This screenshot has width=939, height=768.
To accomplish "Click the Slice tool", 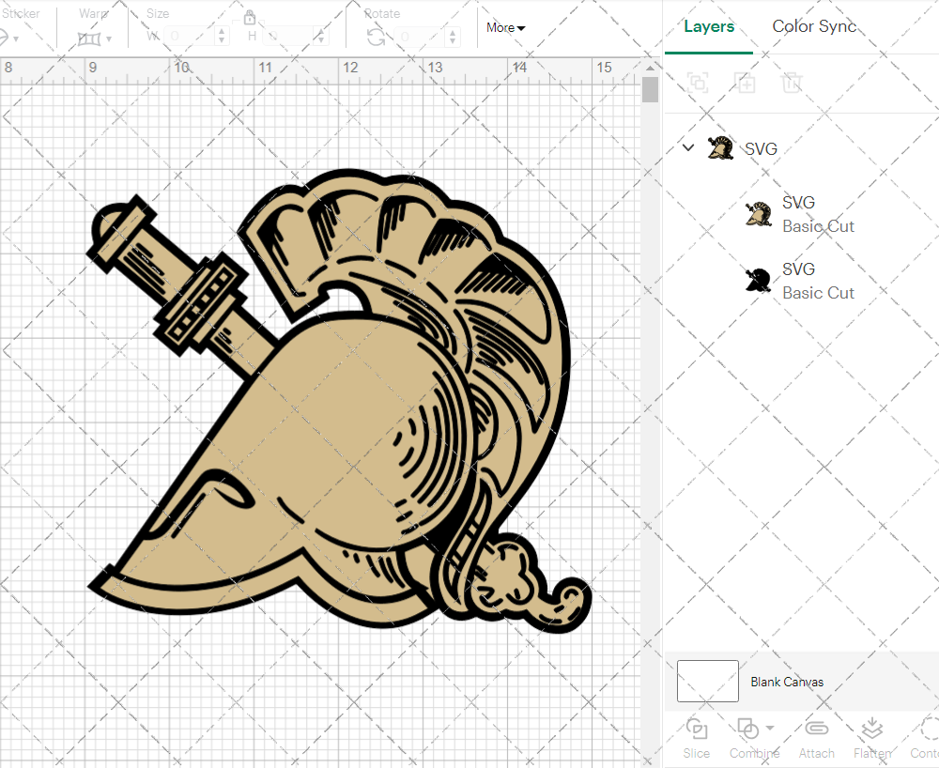I will click(697, 738).
